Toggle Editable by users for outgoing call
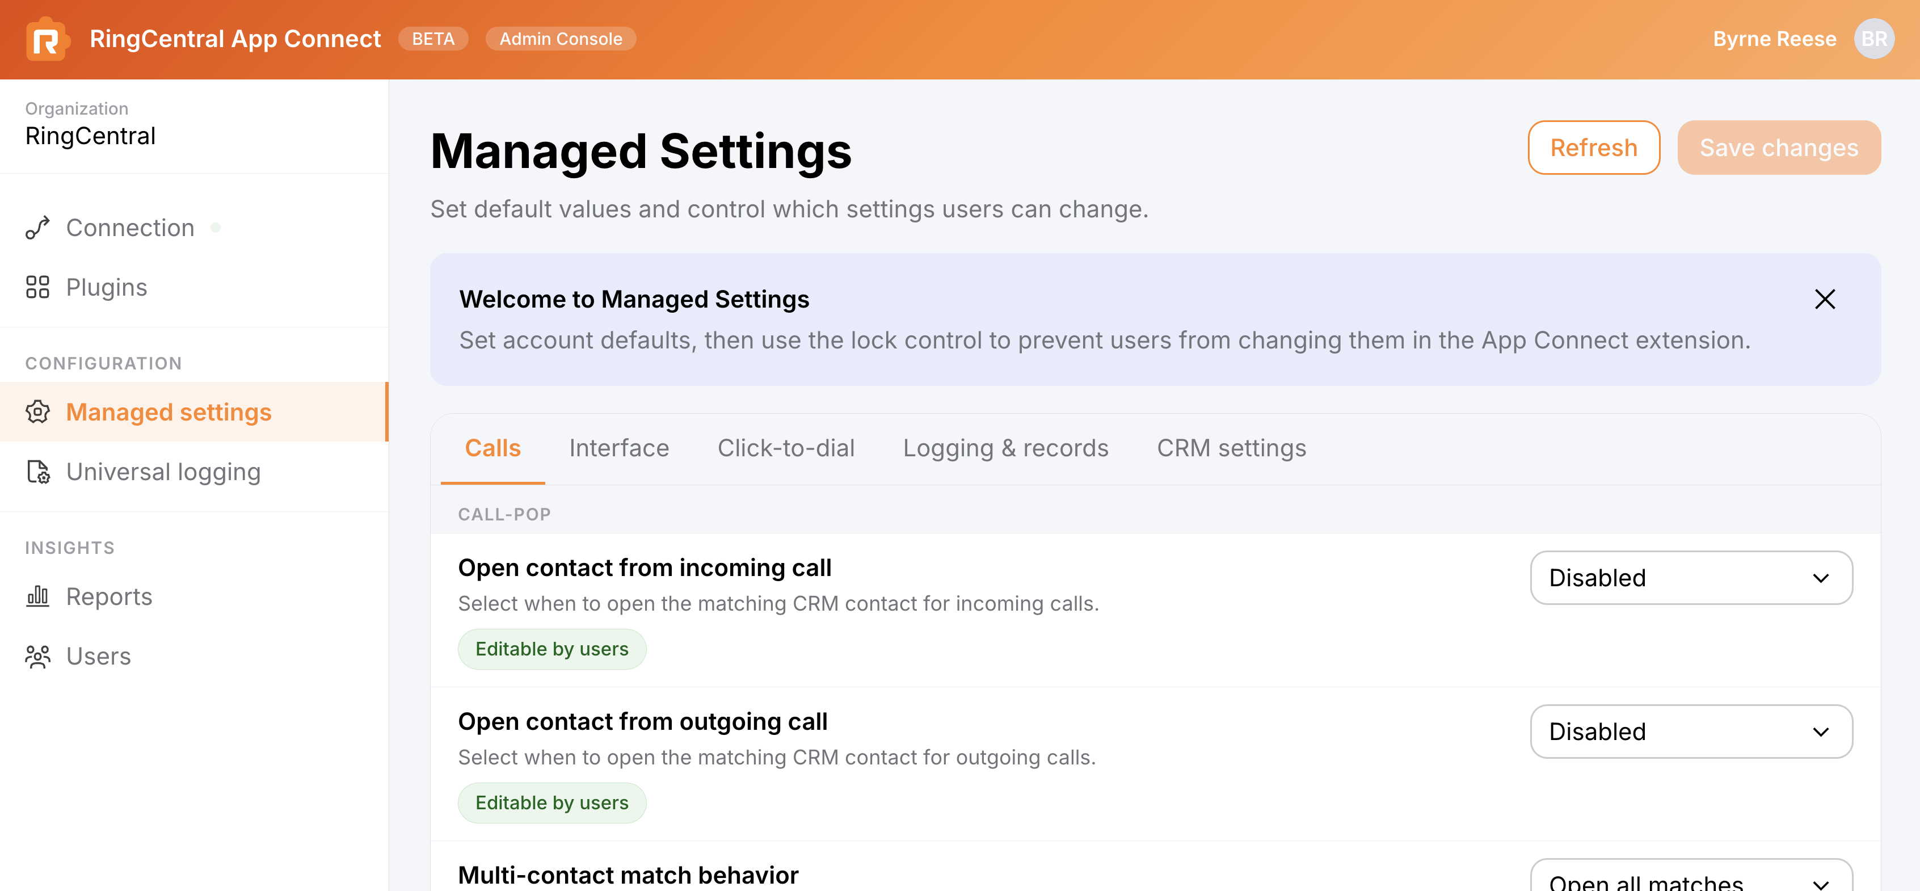 [x=551, y=802]
